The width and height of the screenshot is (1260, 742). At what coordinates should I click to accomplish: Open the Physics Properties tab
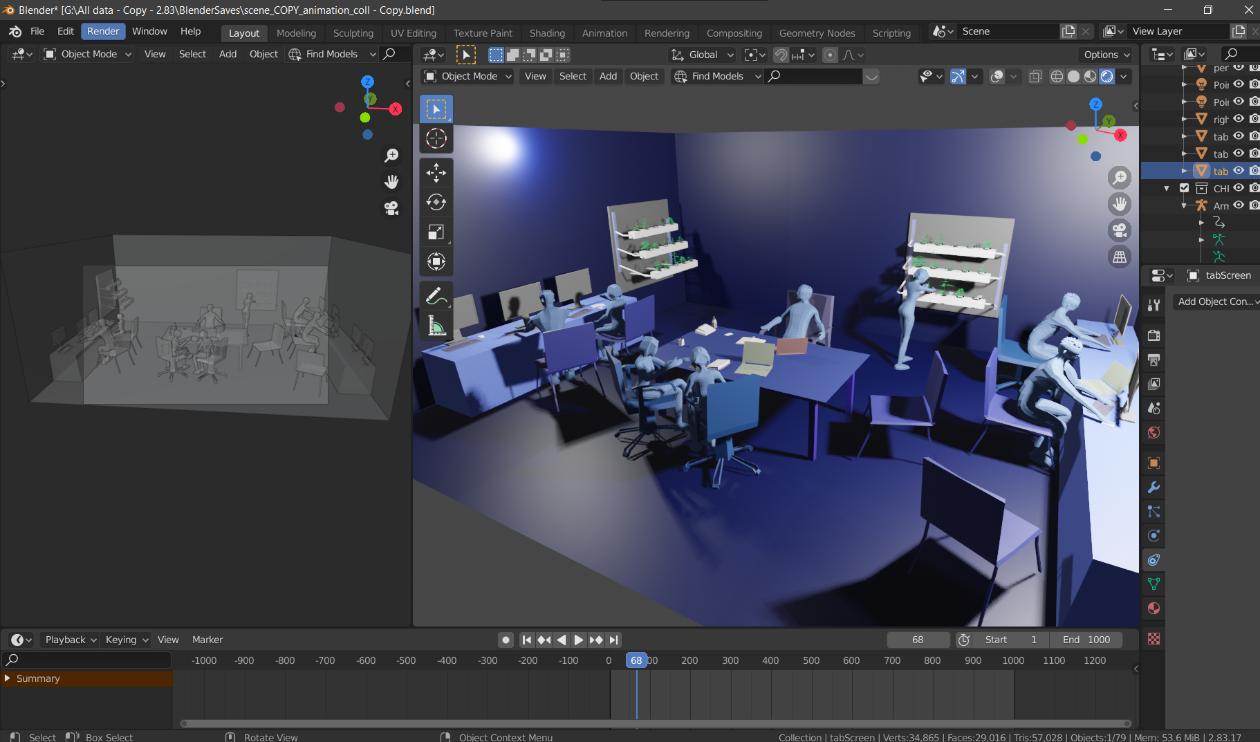coord(1154,535)
